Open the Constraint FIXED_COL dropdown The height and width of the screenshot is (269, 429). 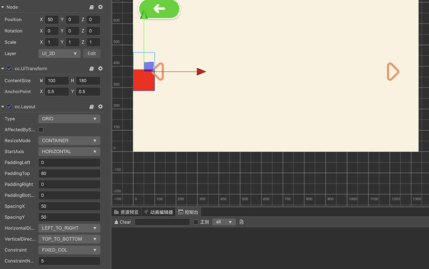point(69,250)
